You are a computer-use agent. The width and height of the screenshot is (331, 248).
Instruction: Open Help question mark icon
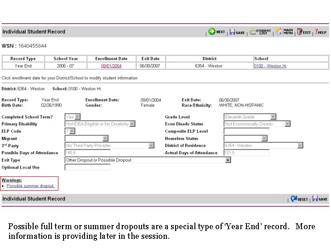click(x=316, y=32)
